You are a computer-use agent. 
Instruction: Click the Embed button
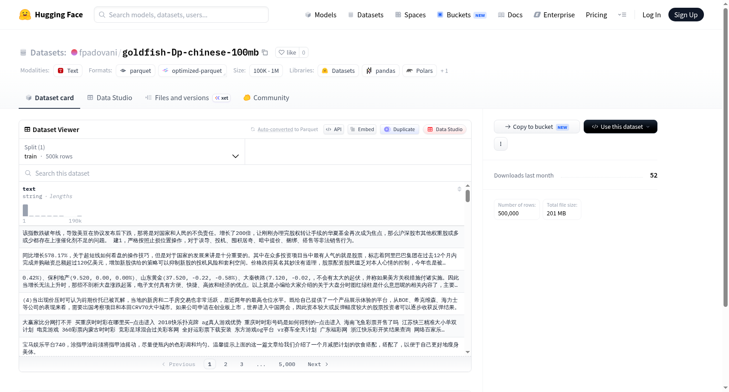[362, 129]
